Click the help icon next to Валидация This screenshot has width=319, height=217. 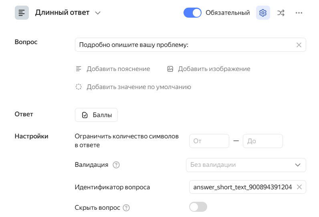pyautogui.click(x=117, y=165)
